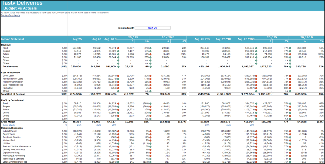The width and height of the screenshot is (325, 164).
Task: Click green dot beside Burgers 7,467 variance
Action: (119, 51)
